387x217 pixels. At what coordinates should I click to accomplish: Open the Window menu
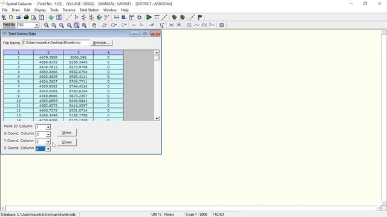coord(110,10)
